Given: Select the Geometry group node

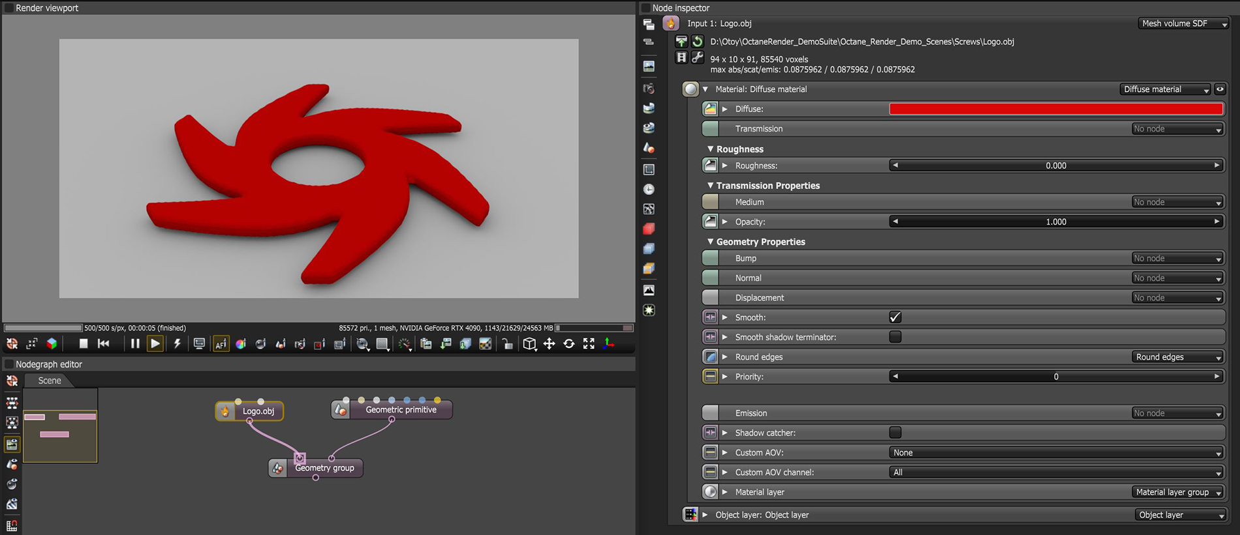Looking at the screenshot, I should (x=316, y=468).
